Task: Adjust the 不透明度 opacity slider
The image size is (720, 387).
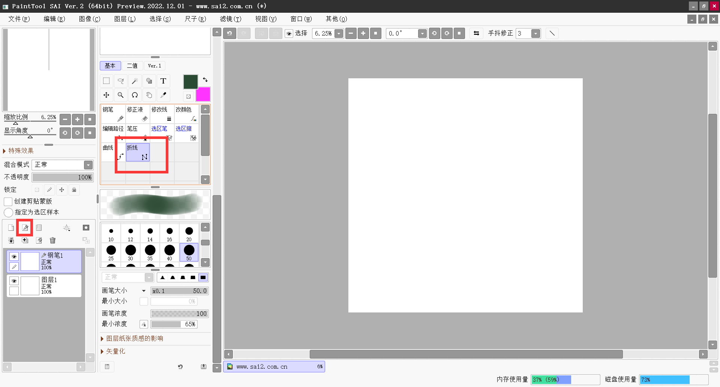Action: 63,177
